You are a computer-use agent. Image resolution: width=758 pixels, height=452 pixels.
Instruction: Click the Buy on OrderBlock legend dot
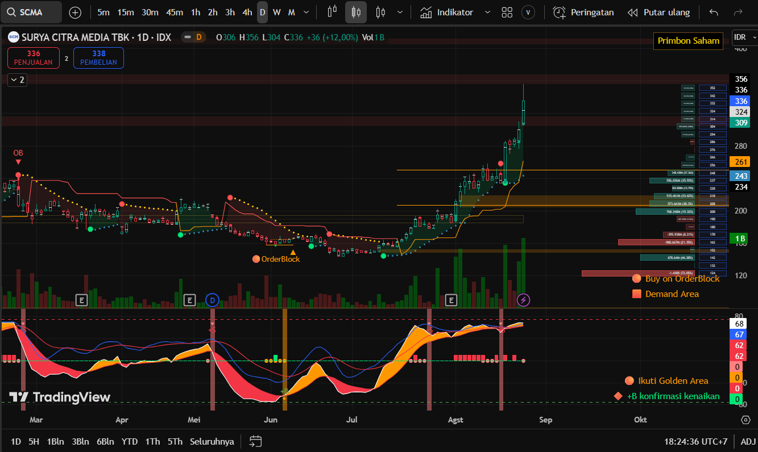(636, 278)
